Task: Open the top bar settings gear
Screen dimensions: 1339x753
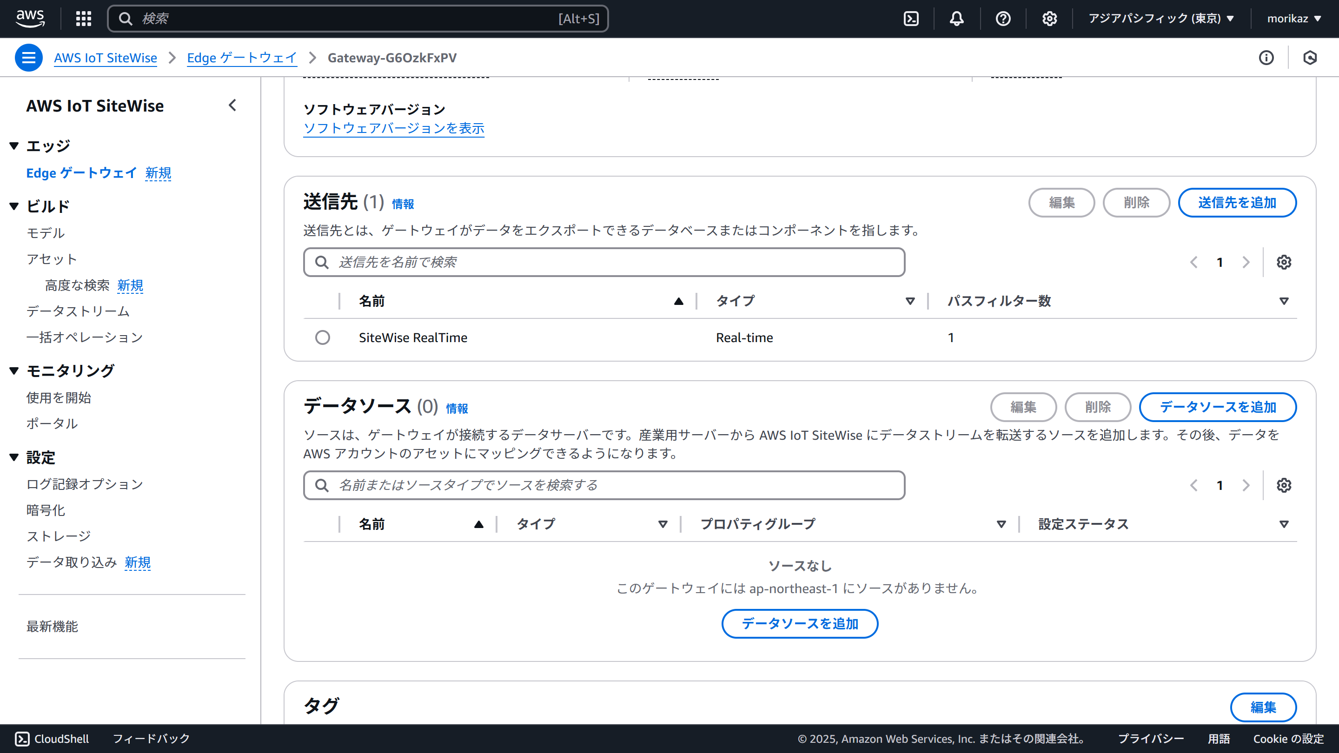Action: pyautogui.click(x=1049, y=19)
